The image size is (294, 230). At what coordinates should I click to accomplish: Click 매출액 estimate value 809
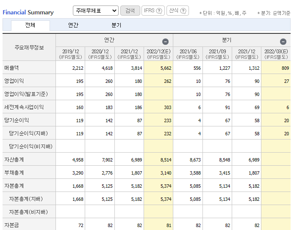285,68
